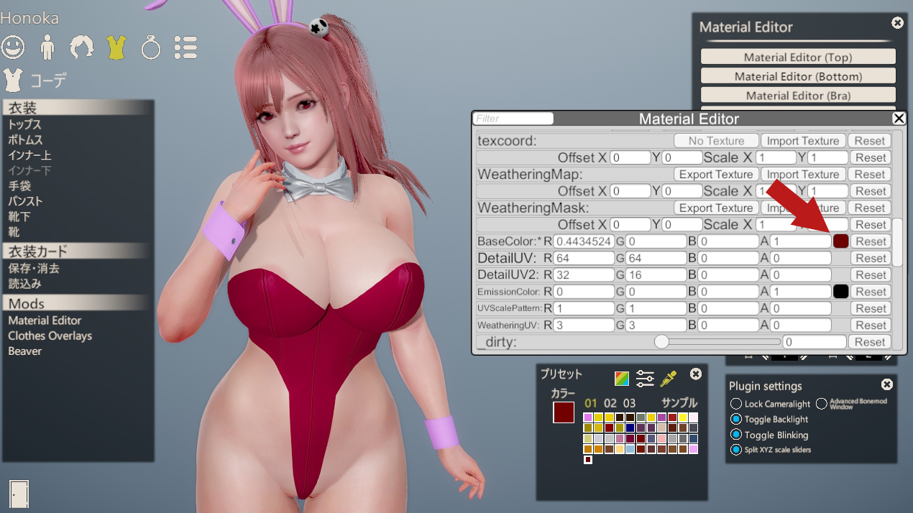
Task: Click the Filter input field
Action: pyautogui.click(x=513, y=119)
